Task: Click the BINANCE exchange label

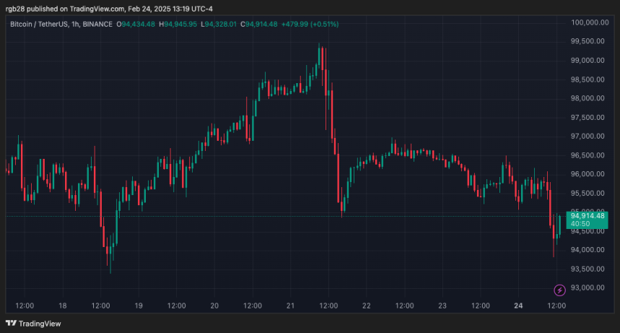Action: pos(97,24)
